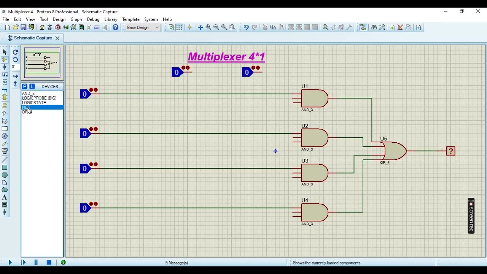Viewport: 487px width, 274px height.
Task: Select LOGICSTATE in the devices list
Action: coord(34,103)
